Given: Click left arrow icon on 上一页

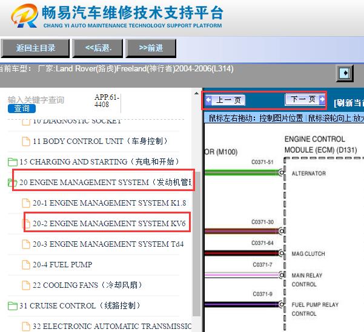Looking at the screenshot, I should click(x=208, y=100).
